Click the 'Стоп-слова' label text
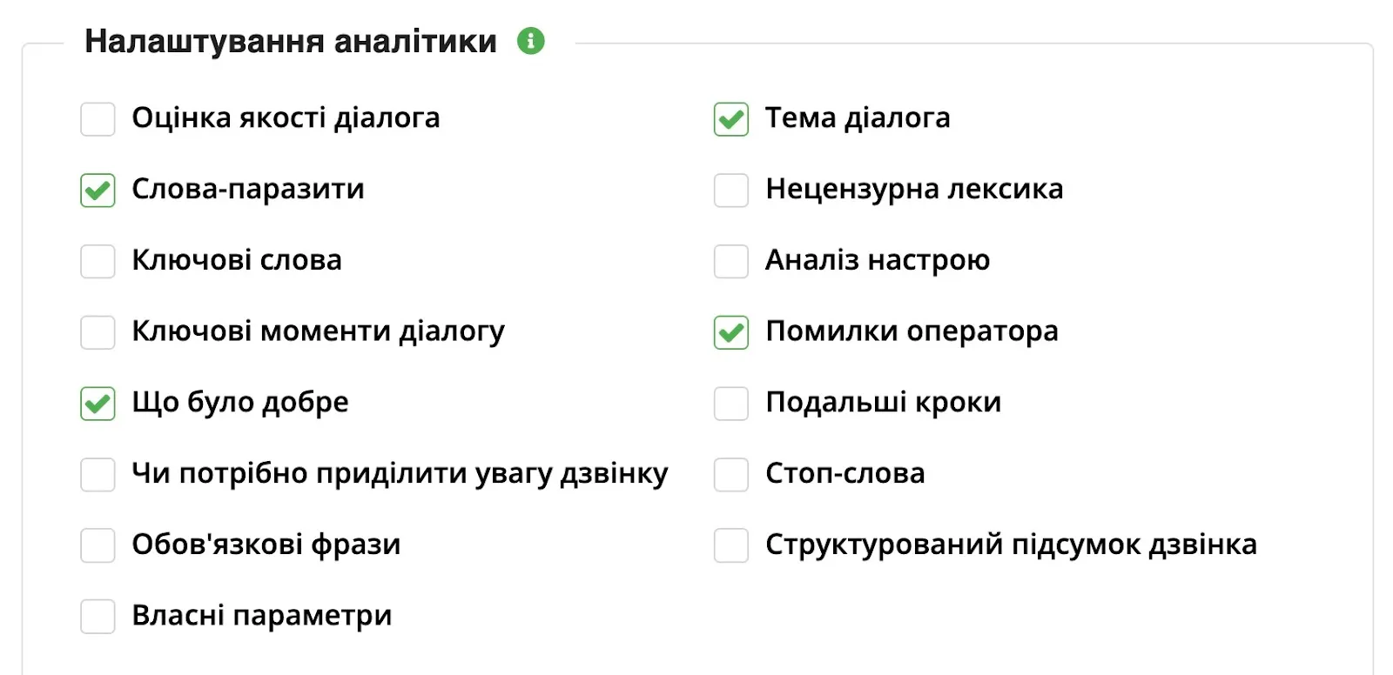This screenshot has height=675, width=1393. 844,474
